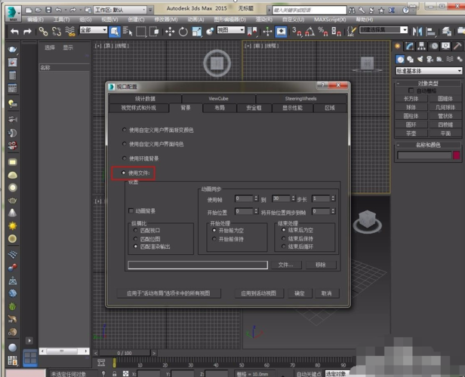This screenshot has width=465, height=377.
Task: Enable the 动画背景 checkbox
Action: coord(131,210)
